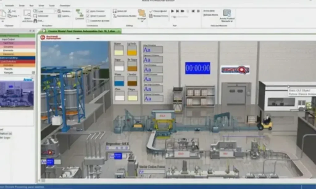Toggle the Smart Connect checkbox
This screenshot has height=189, width=316.
(x=88, y=16)
